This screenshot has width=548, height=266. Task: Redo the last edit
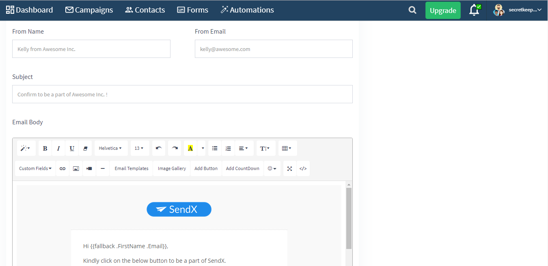(x=175, y=148)
